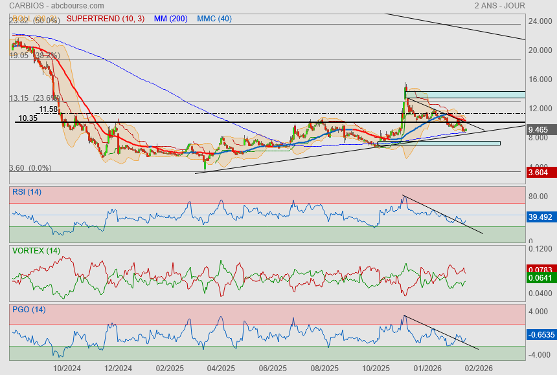Click the PGO (14) indicator label
Screen dimensions: 557x375
(x=28, y=309)
